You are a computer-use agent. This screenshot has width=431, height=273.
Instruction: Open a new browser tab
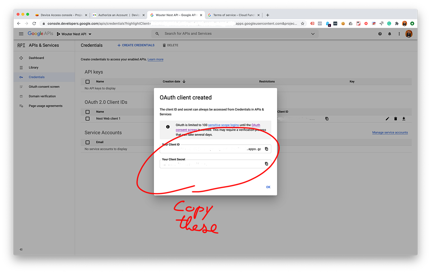pyautogui.click(x=268, y=15)
